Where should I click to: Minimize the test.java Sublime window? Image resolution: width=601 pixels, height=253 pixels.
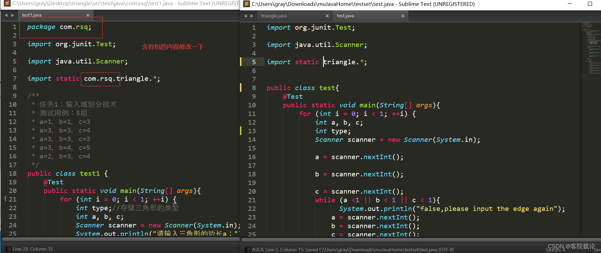(570, 4)
